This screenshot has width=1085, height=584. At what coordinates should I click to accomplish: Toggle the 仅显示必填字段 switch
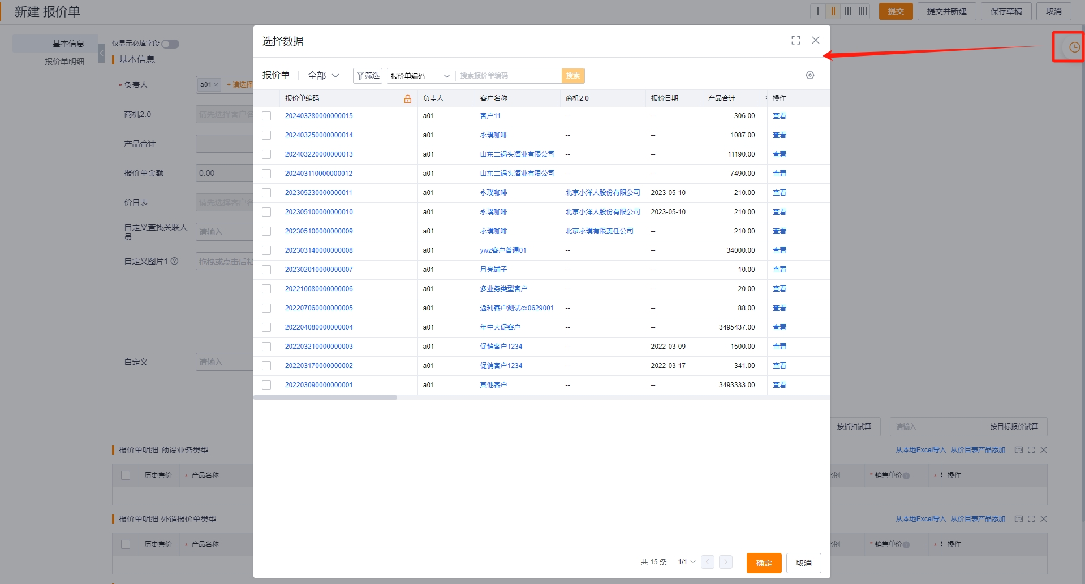coord(170,44)
